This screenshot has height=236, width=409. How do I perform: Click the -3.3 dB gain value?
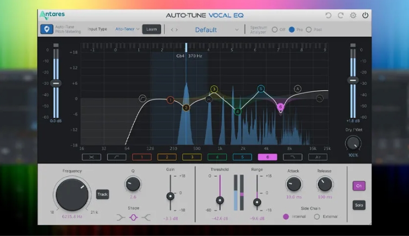click(170, 218)
